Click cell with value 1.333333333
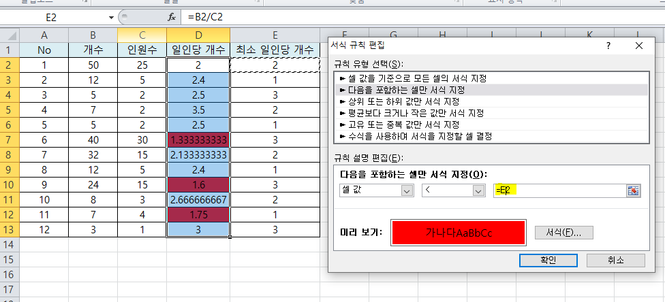 click(198, 139)
